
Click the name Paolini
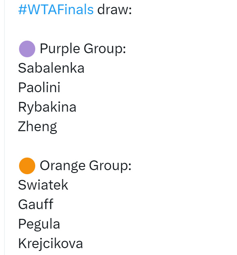tap(39, 87)
